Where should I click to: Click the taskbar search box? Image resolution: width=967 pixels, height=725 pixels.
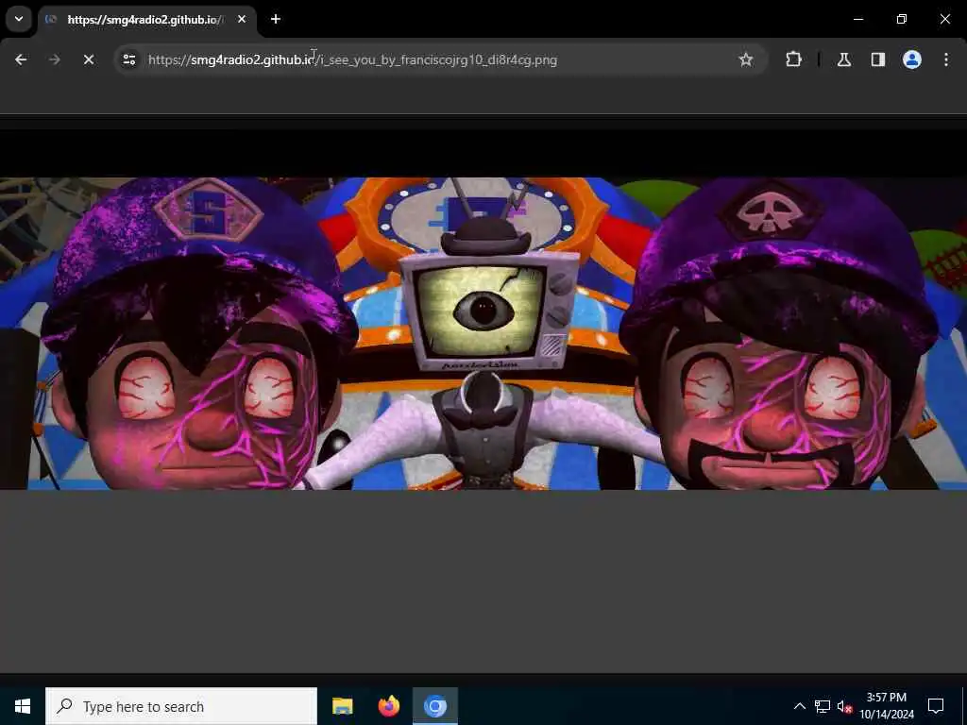pos(181,706)
